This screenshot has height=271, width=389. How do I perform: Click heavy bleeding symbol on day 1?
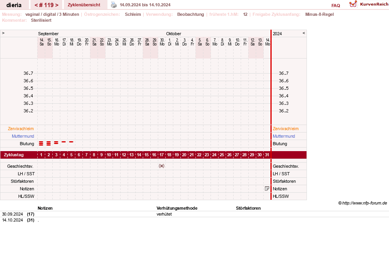pyautogui.click(x=41, y=143)
